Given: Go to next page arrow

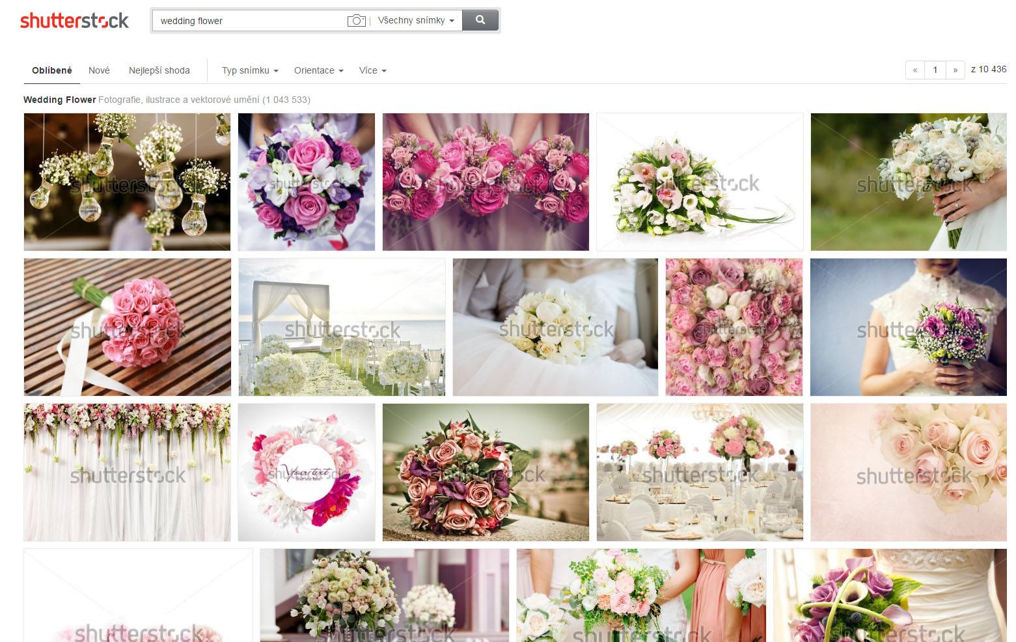Looking at the screenshot, I should click(955, 70).
